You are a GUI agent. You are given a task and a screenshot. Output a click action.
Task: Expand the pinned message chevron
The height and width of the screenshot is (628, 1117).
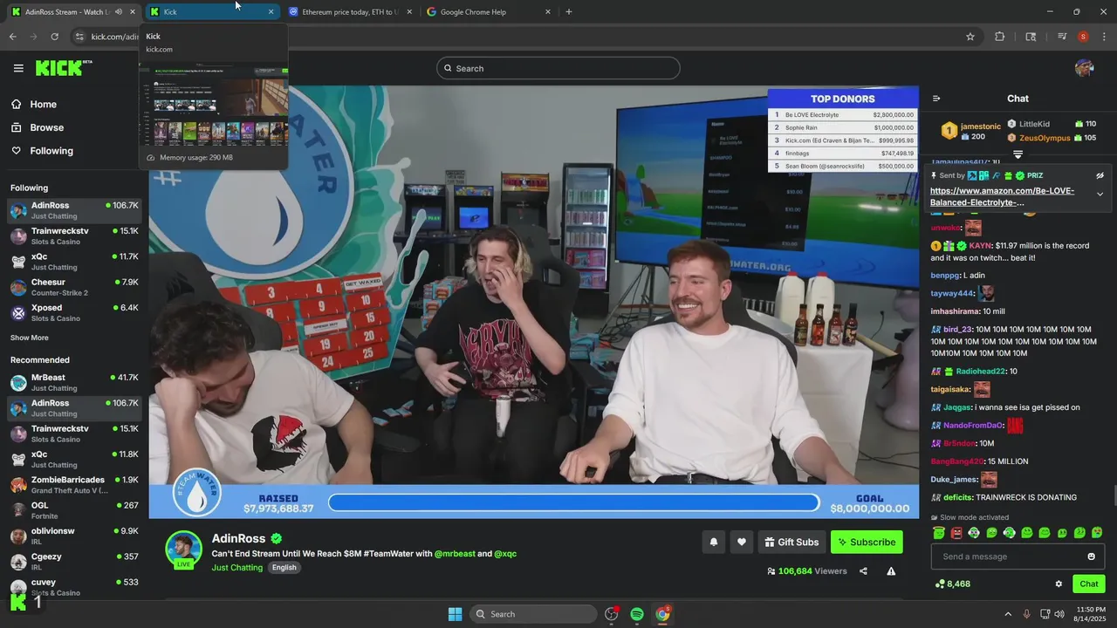(1100, 195)
